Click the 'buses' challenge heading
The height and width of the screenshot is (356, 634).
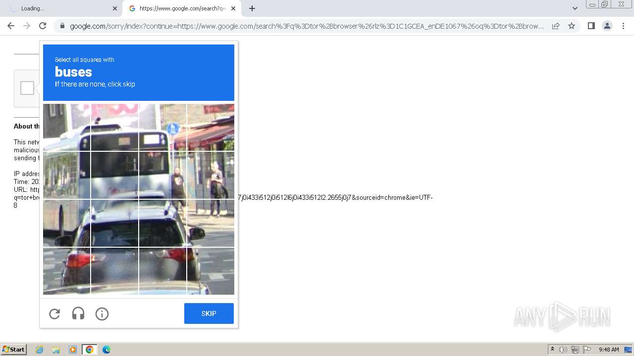click(73, 72)
